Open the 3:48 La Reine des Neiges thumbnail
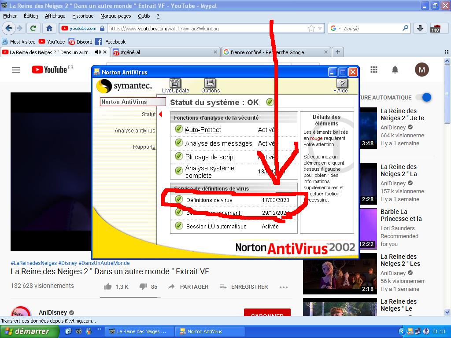 pyautogui.click(x=368, y=128)
